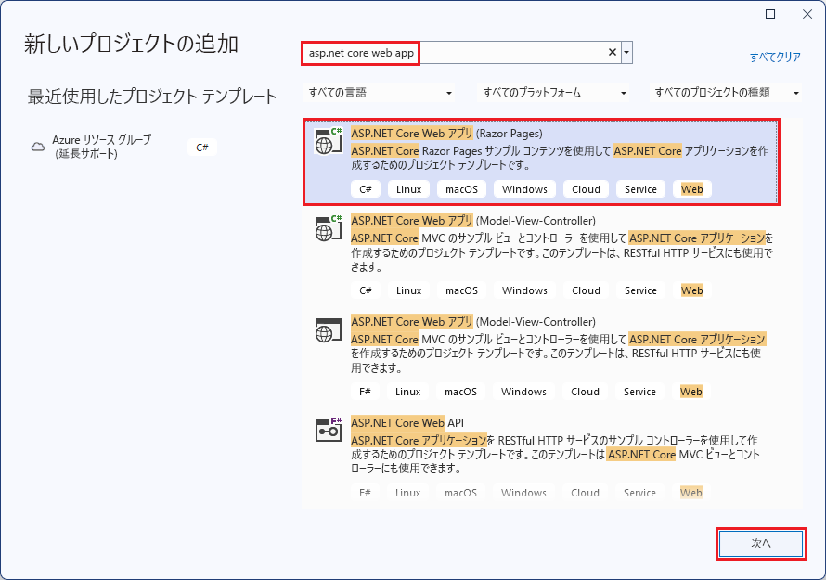Image resolution: width=826 pixels, height=580 pixels.
Task: Click the macOS tag in the Web API template
Action: click(460, 493)
